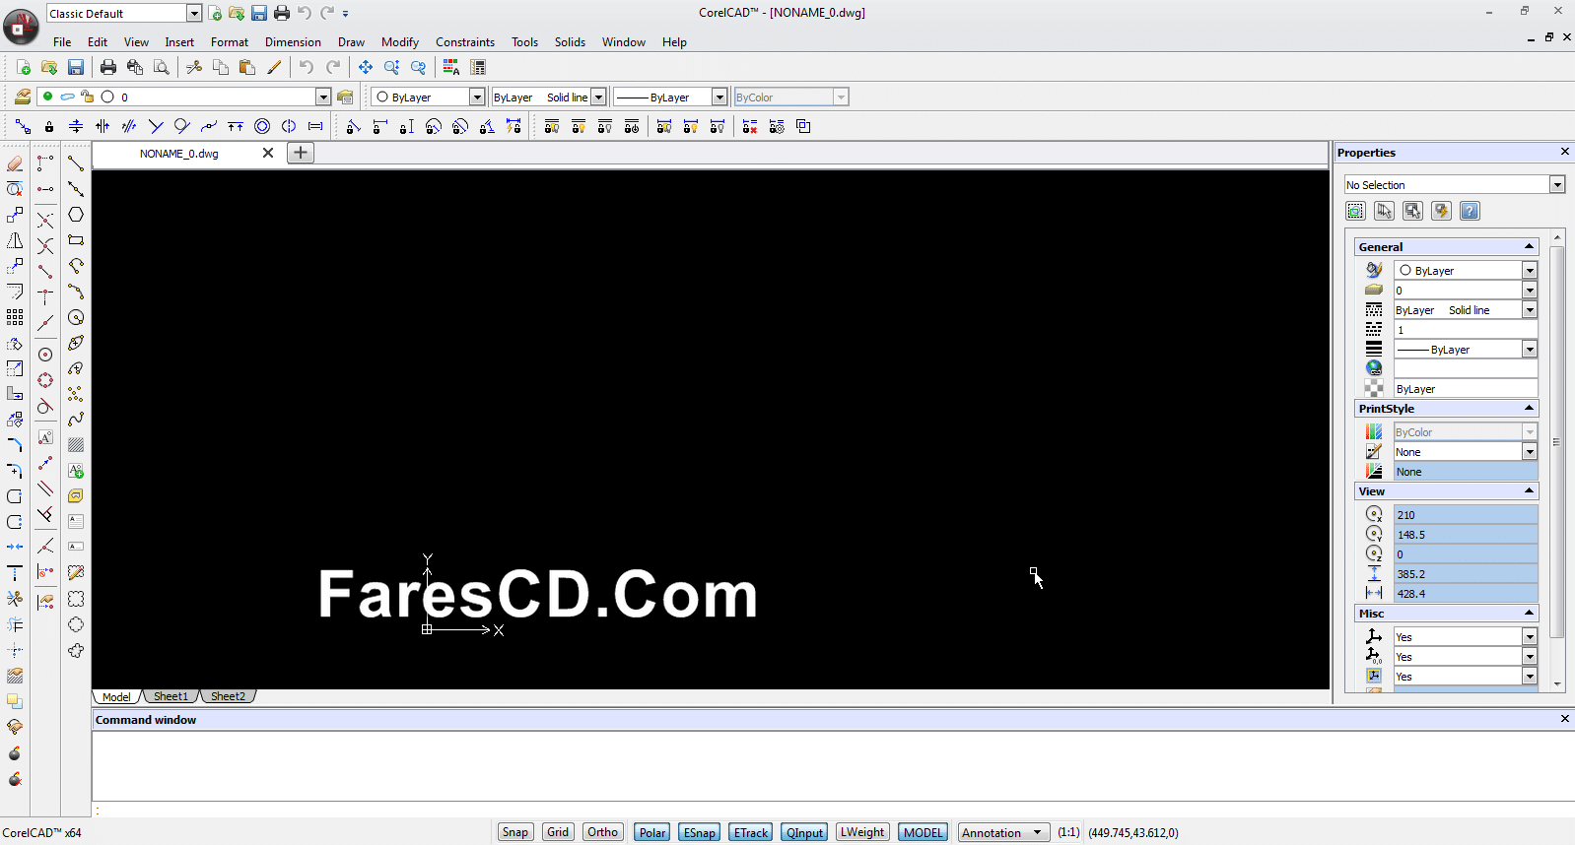Image resolution: width=1575 pixels, height=845 pixels.
Task: Toggle Ortho mode in the status bar
Action: point(602,832)
